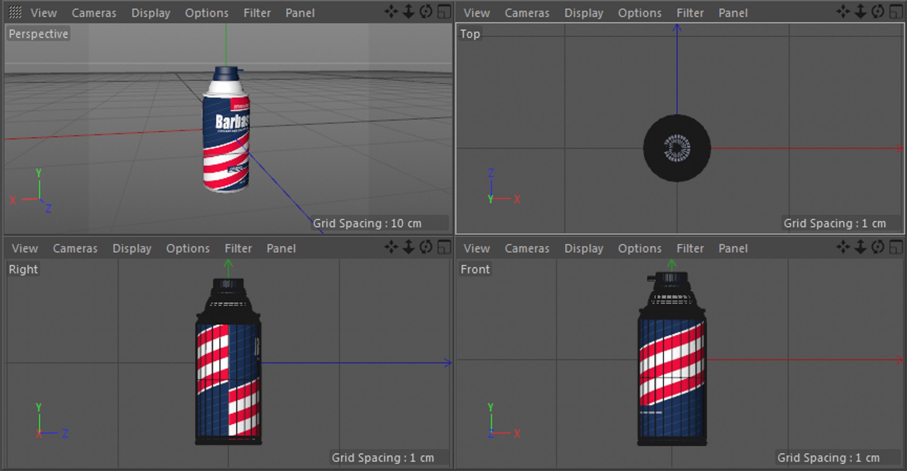Viewport: 907px width, 471px height.
Task: Click the Top viewport zoom camera icon
Action: 861,11
